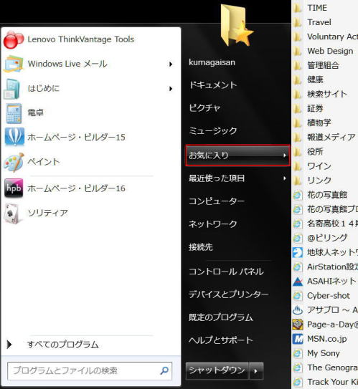
Task: Focus the プログラムとファイルの検索 box
Action: (90, 371)
